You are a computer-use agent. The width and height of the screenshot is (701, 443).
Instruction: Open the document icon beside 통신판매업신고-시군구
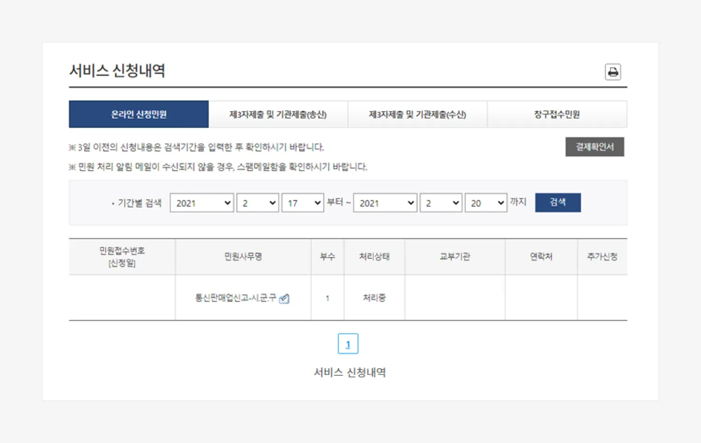point(284,299)
